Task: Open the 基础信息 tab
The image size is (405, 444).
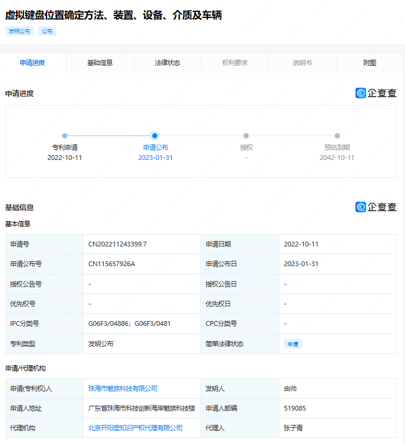Action: tap(100, 63)
